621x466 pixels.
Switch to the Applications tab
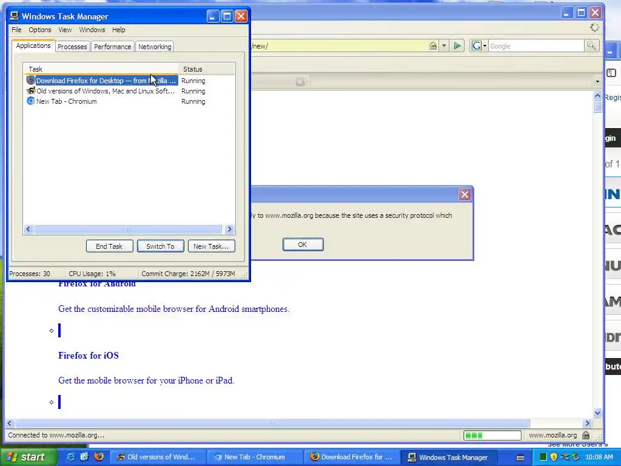click(33, 46)
